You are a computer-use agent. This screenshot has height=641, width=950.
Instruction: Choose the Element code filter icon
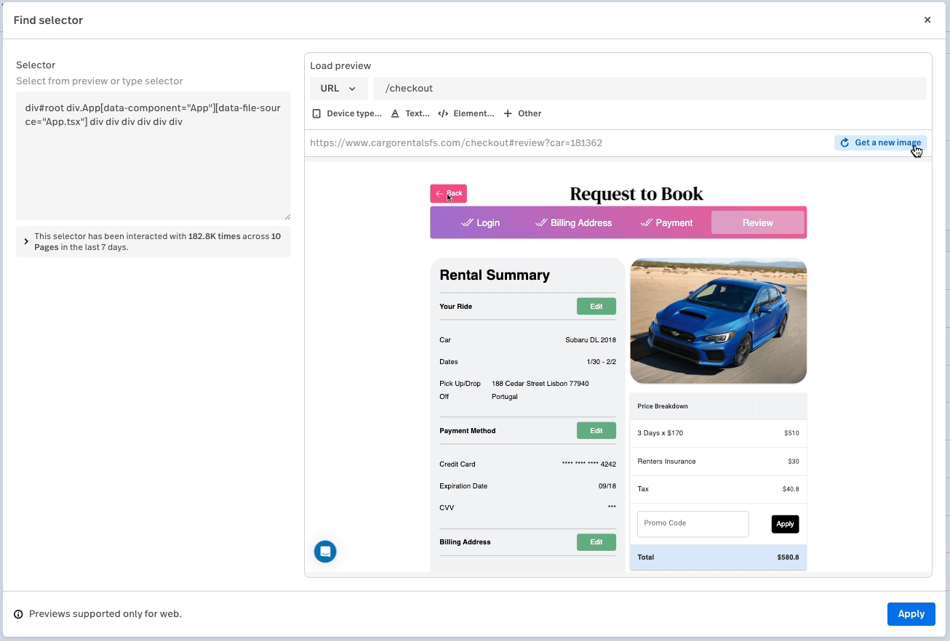[443, 113]
